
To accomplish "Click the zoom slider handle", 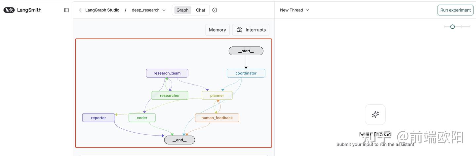I will 453,27.
